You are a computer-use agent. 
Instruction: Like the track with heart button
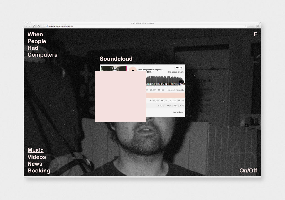179,67
